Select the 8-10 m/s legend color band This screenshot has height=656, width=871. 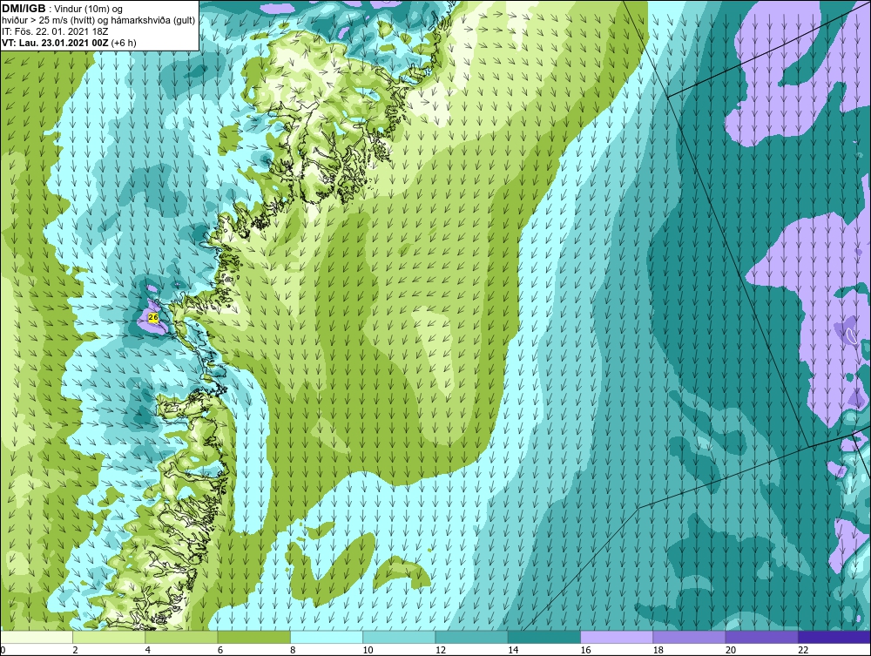(327, 637)
